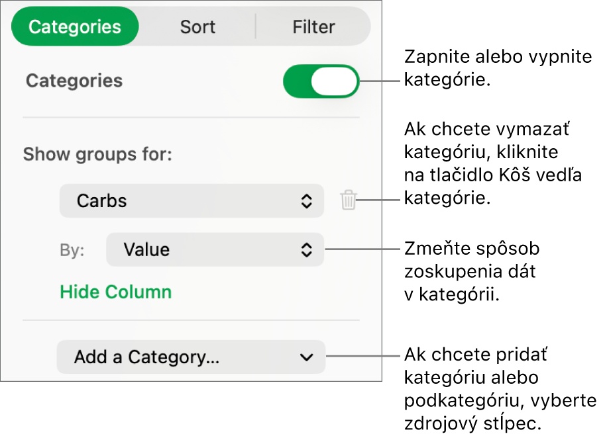This screenshot has height=440, width=605.
Task: Click the white knob of Categories switch
Action: [x=334, y=81]
